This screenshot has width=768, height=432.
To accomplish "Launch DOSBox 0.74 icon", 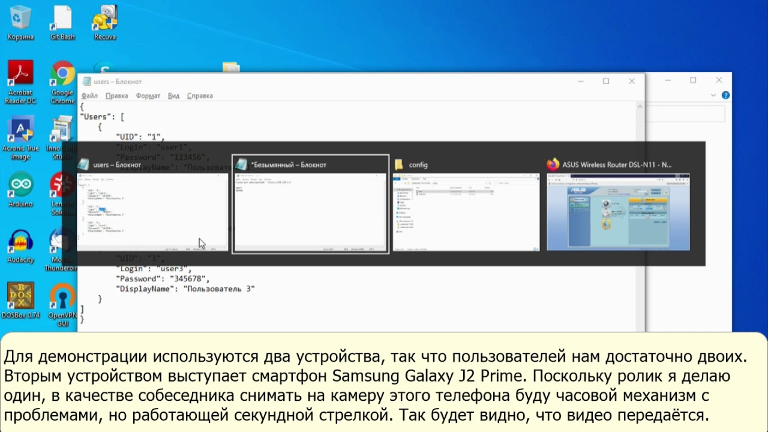I will 21,301.
